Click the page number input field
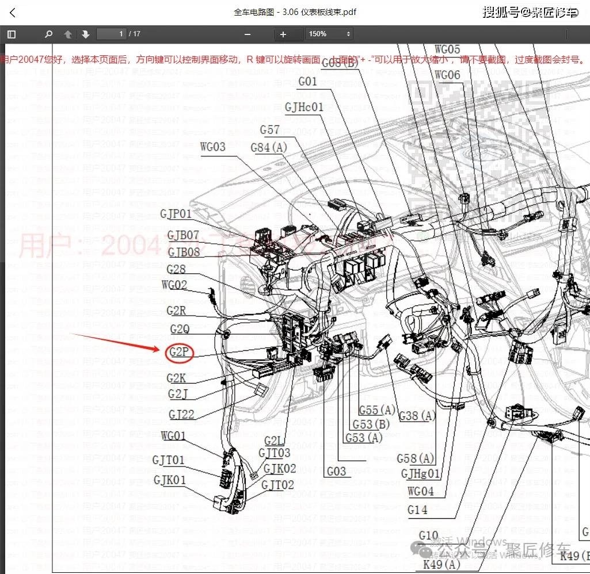590x574 pixels. pyautogui.click(x=112, y=34)
